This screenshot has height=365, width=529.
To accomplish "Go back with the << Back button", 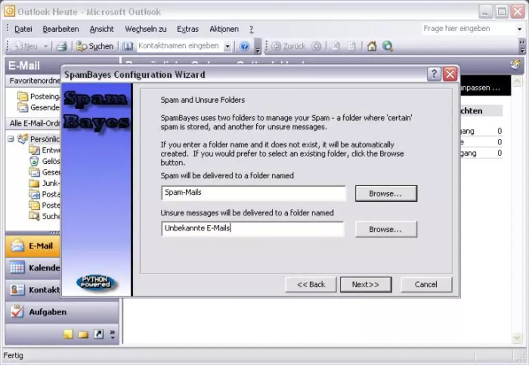I will click(311, 284).
